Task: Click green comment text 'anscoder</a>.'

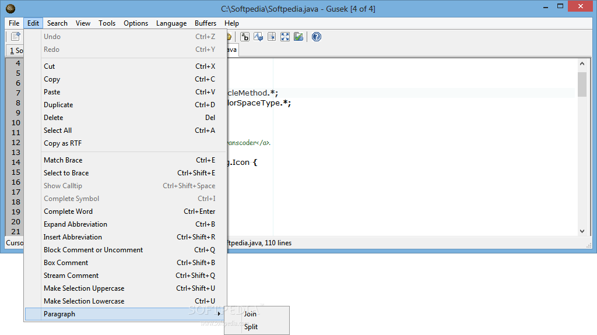Action: (249, 143)
